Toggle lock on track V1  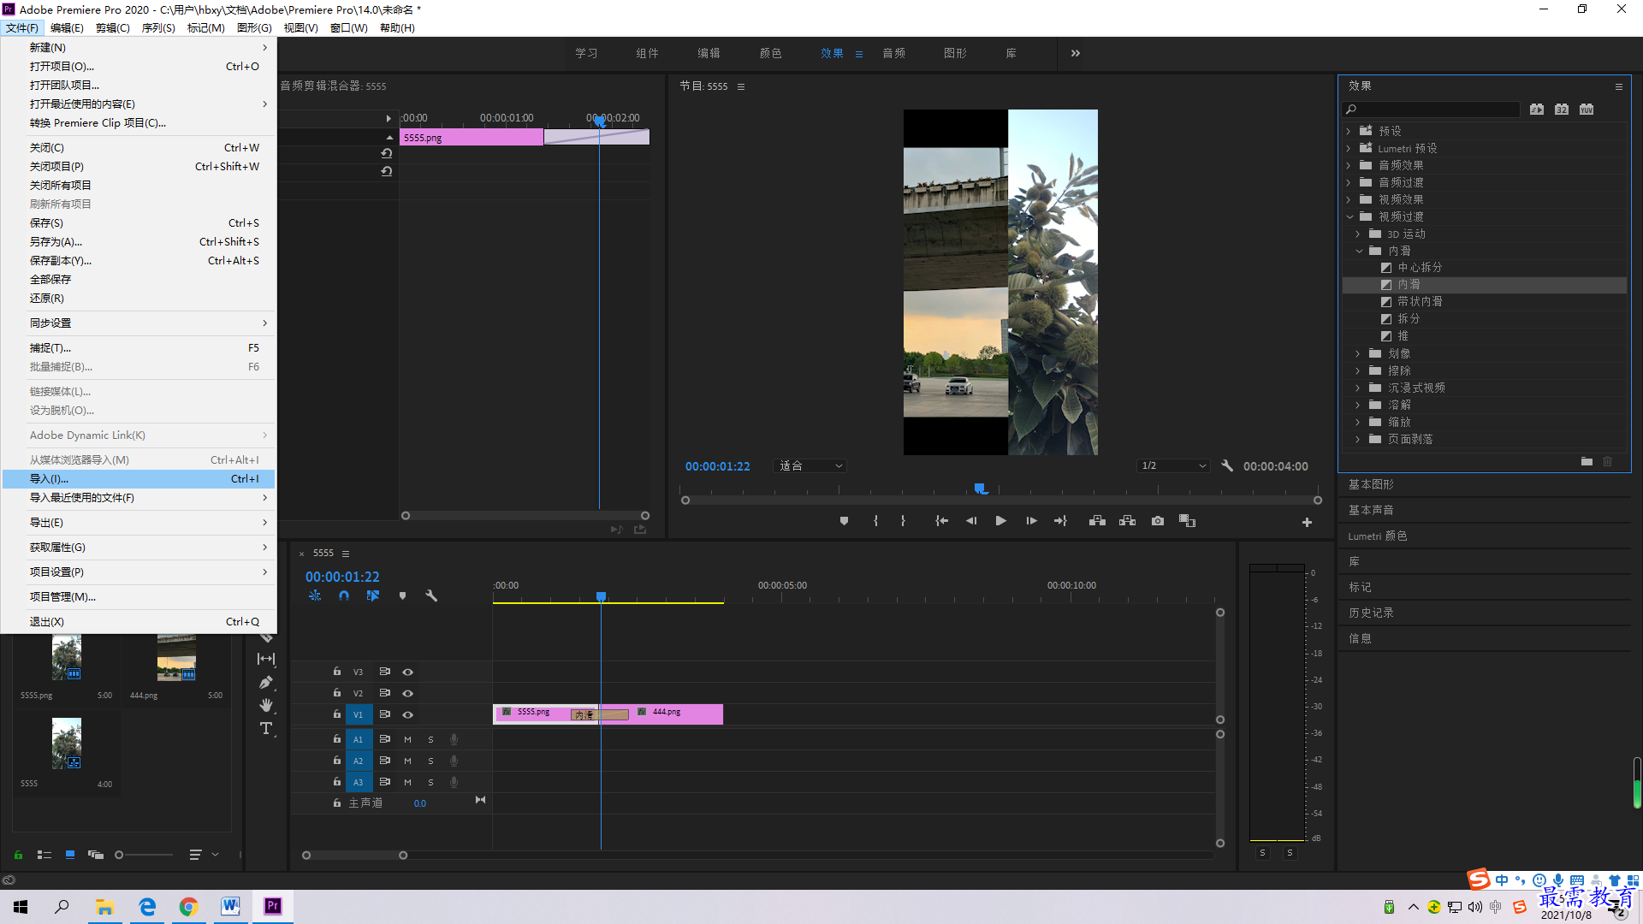pos(337,714)
